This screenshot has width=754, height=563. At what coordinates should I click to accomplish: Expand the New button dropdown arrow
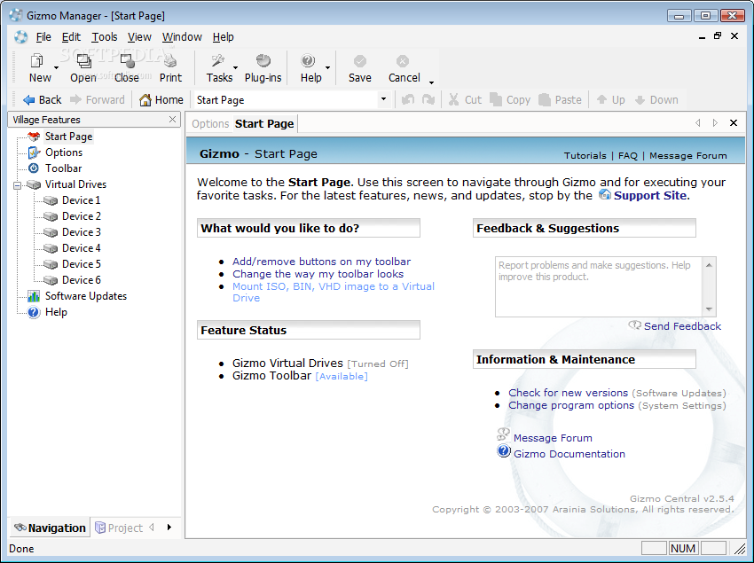57,68
